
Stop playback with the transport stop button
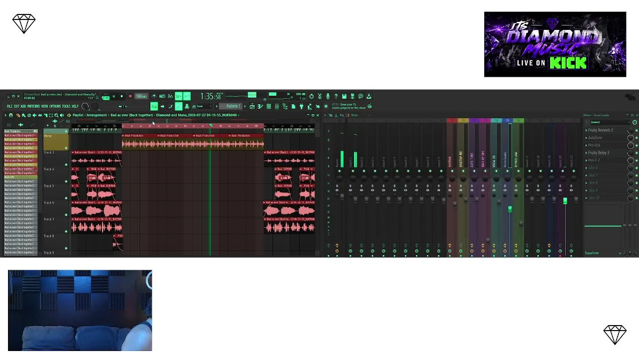coord(121,96)
